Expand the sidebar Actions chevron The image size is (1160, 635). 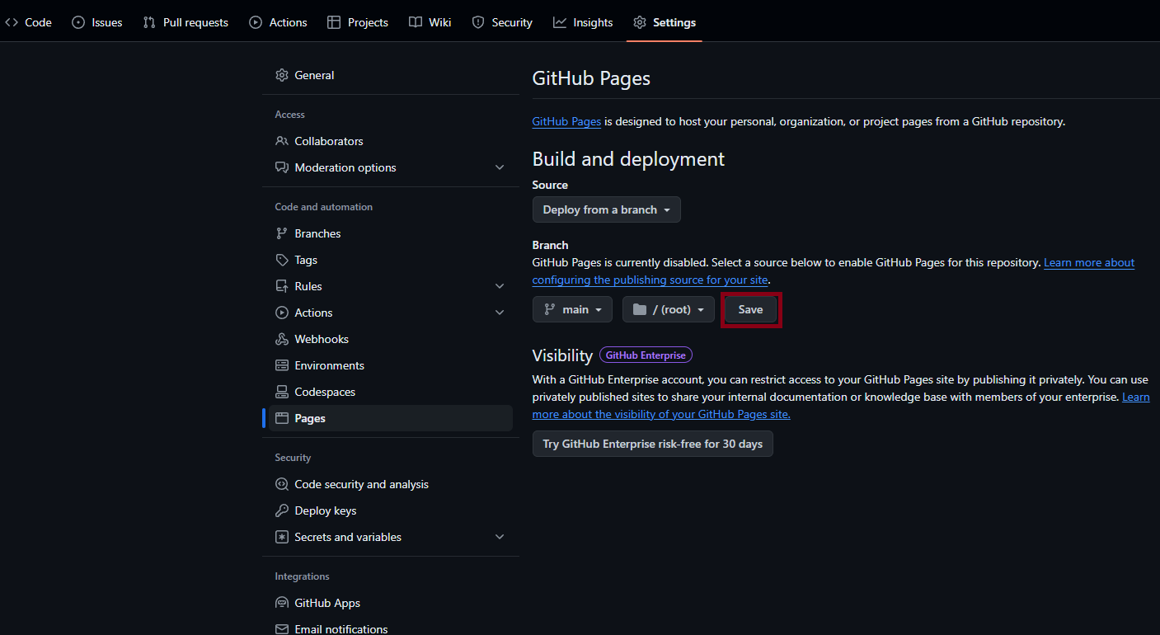500,313
